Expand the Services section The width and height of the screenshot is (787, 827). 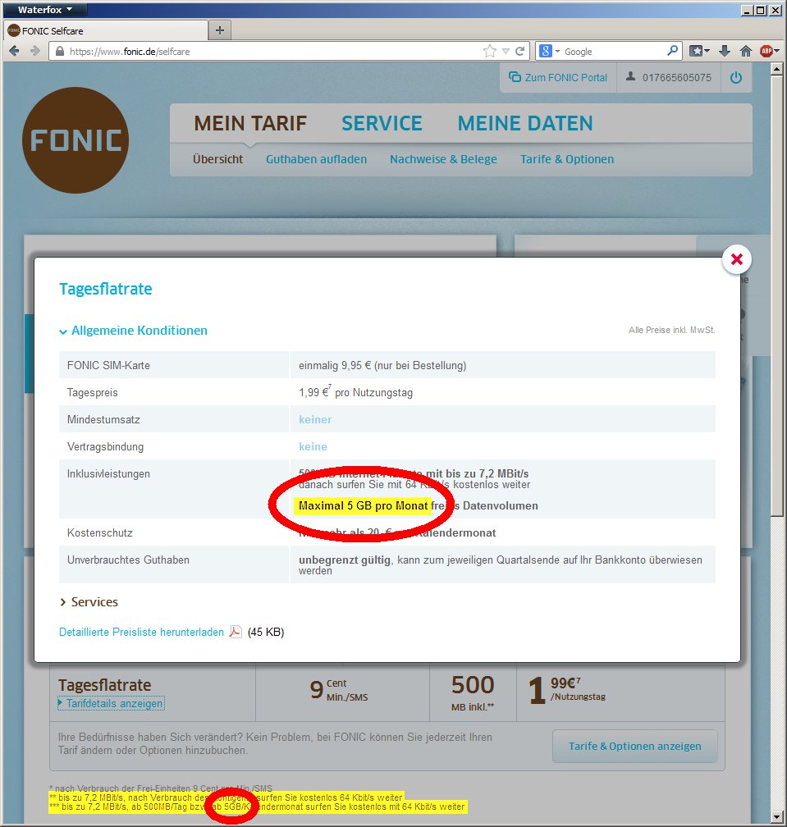[89, 602]
